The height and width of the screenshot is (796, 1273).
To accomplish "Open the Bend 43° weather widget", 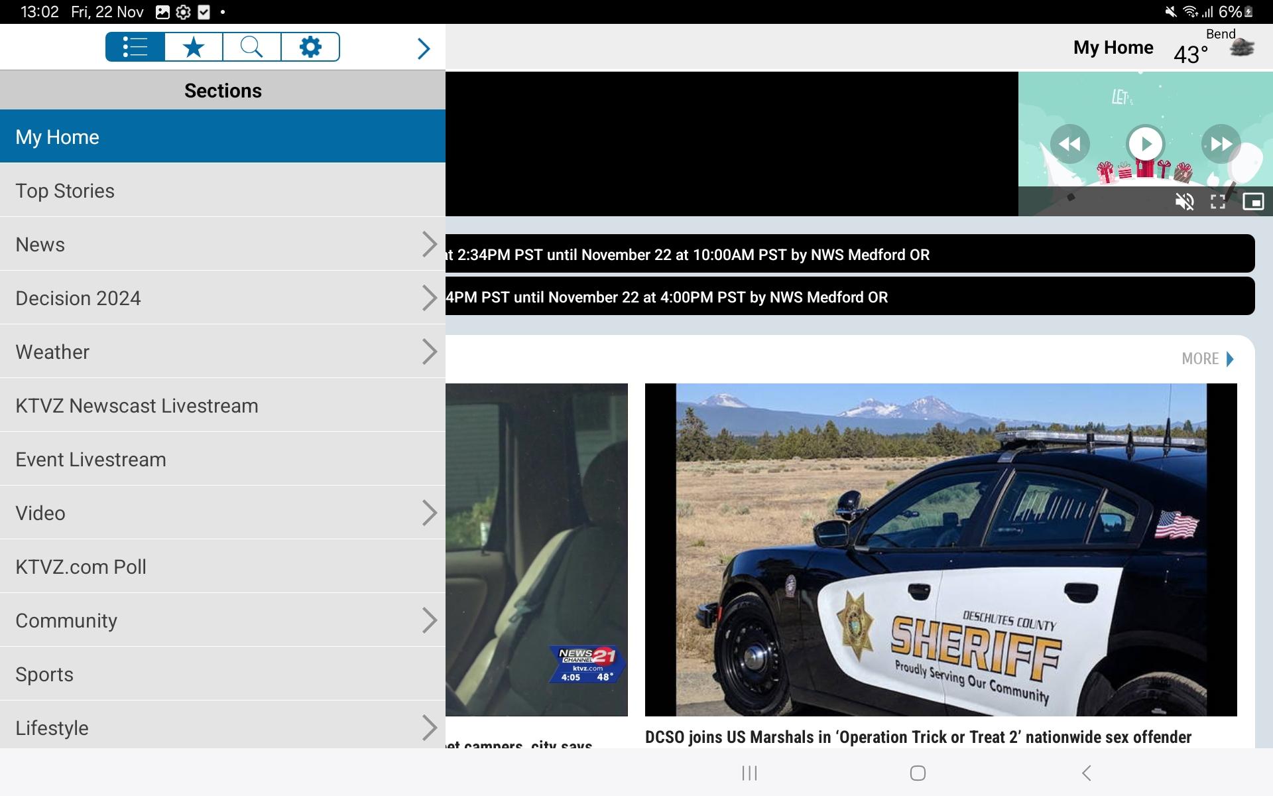I will tap(1213, 47).
